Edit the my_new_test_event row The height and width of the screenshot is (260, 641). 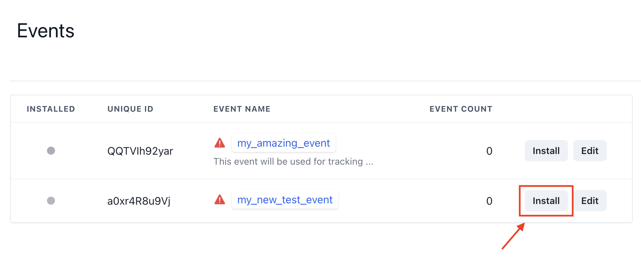pos(590,201)
